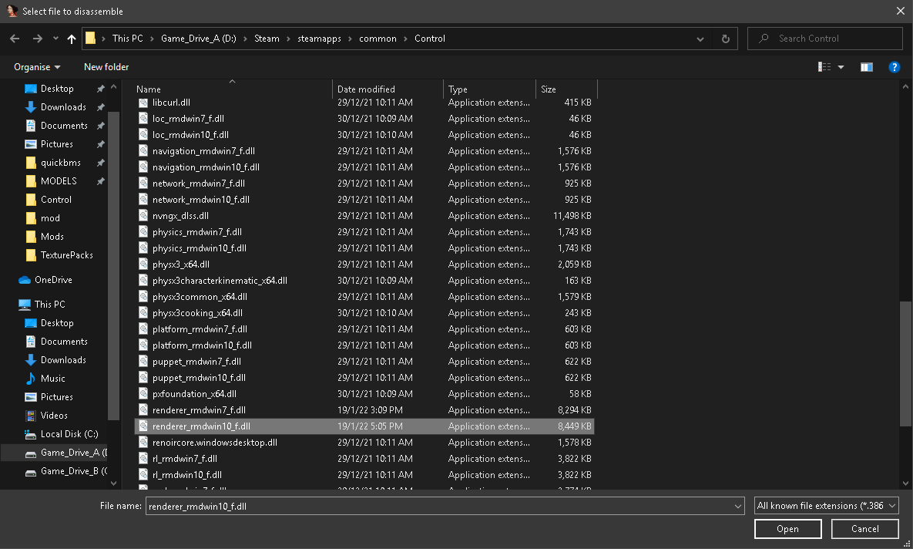Open Music under This PC
This screenshot has height=549, width=913.
52,379
